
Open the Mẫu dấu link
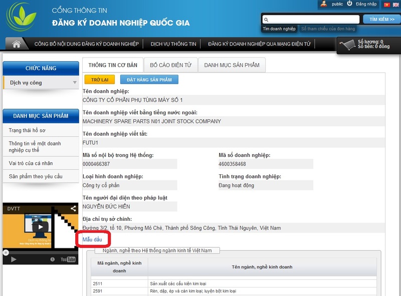(x=92, y=239)
